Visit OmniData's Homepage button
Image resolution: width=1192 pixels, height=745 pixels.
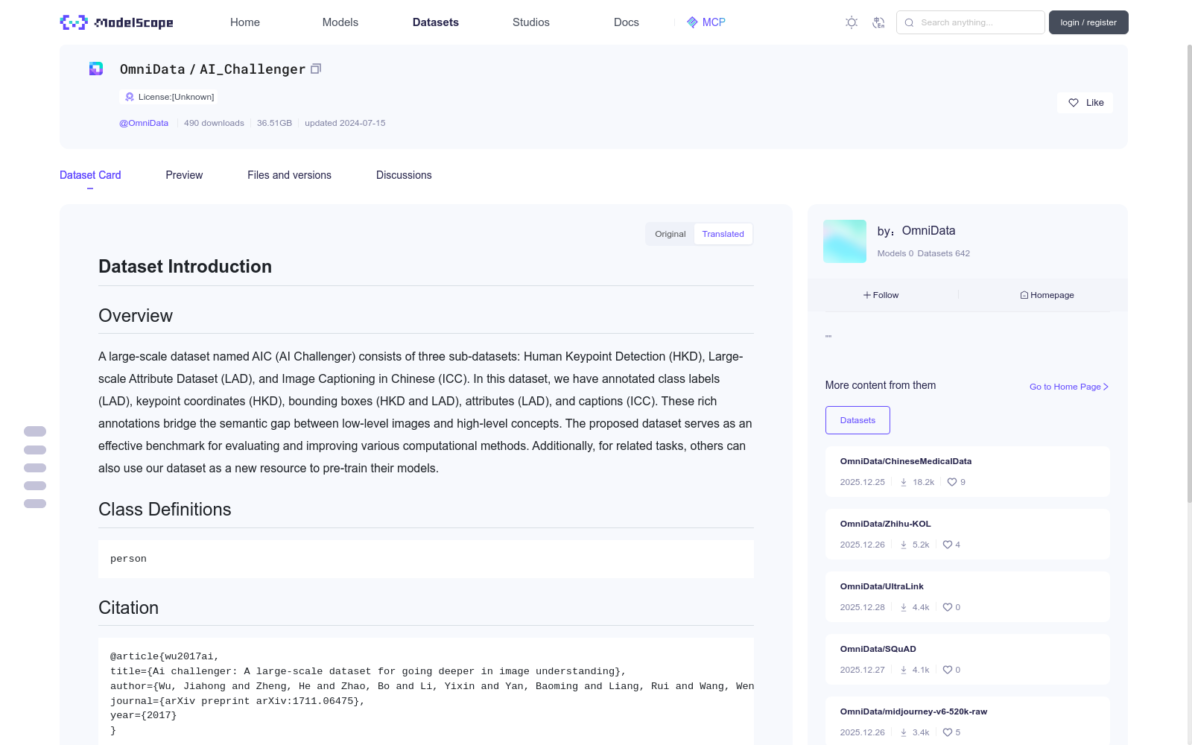coord(1047,295)
